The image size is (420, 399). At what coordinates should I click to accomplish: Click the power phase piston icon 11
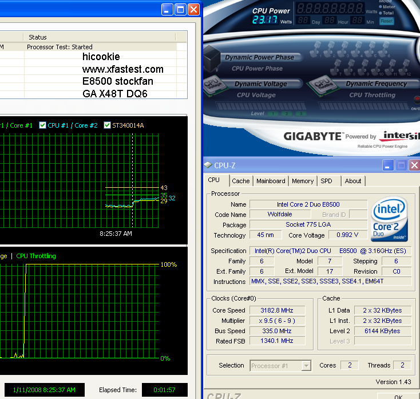tap(391, 67)
